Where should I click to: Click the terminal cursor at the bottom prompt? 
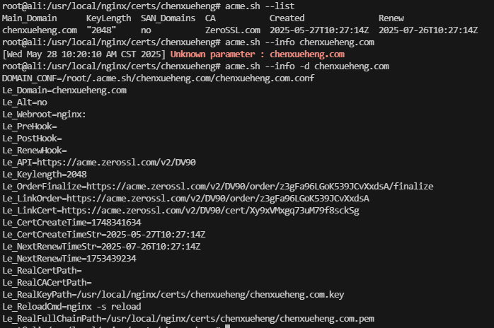227,327
